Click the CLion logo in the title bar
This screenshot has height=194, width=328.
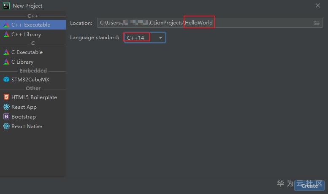tap(6, 6)
